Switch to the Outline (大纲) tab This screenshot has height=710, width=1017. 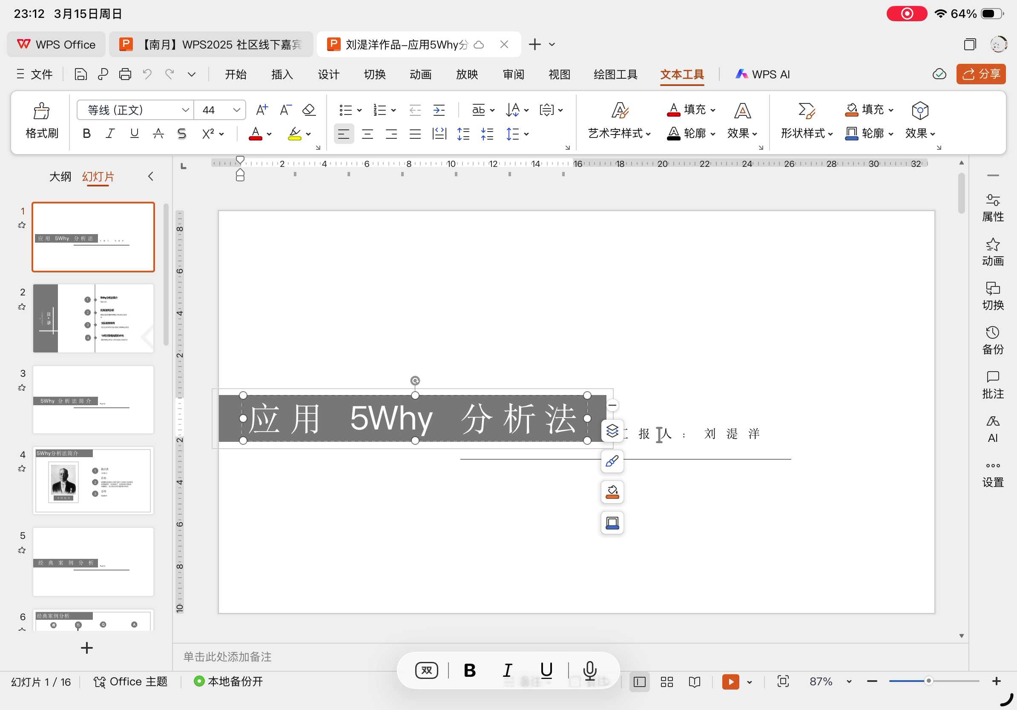coord(60,177)
